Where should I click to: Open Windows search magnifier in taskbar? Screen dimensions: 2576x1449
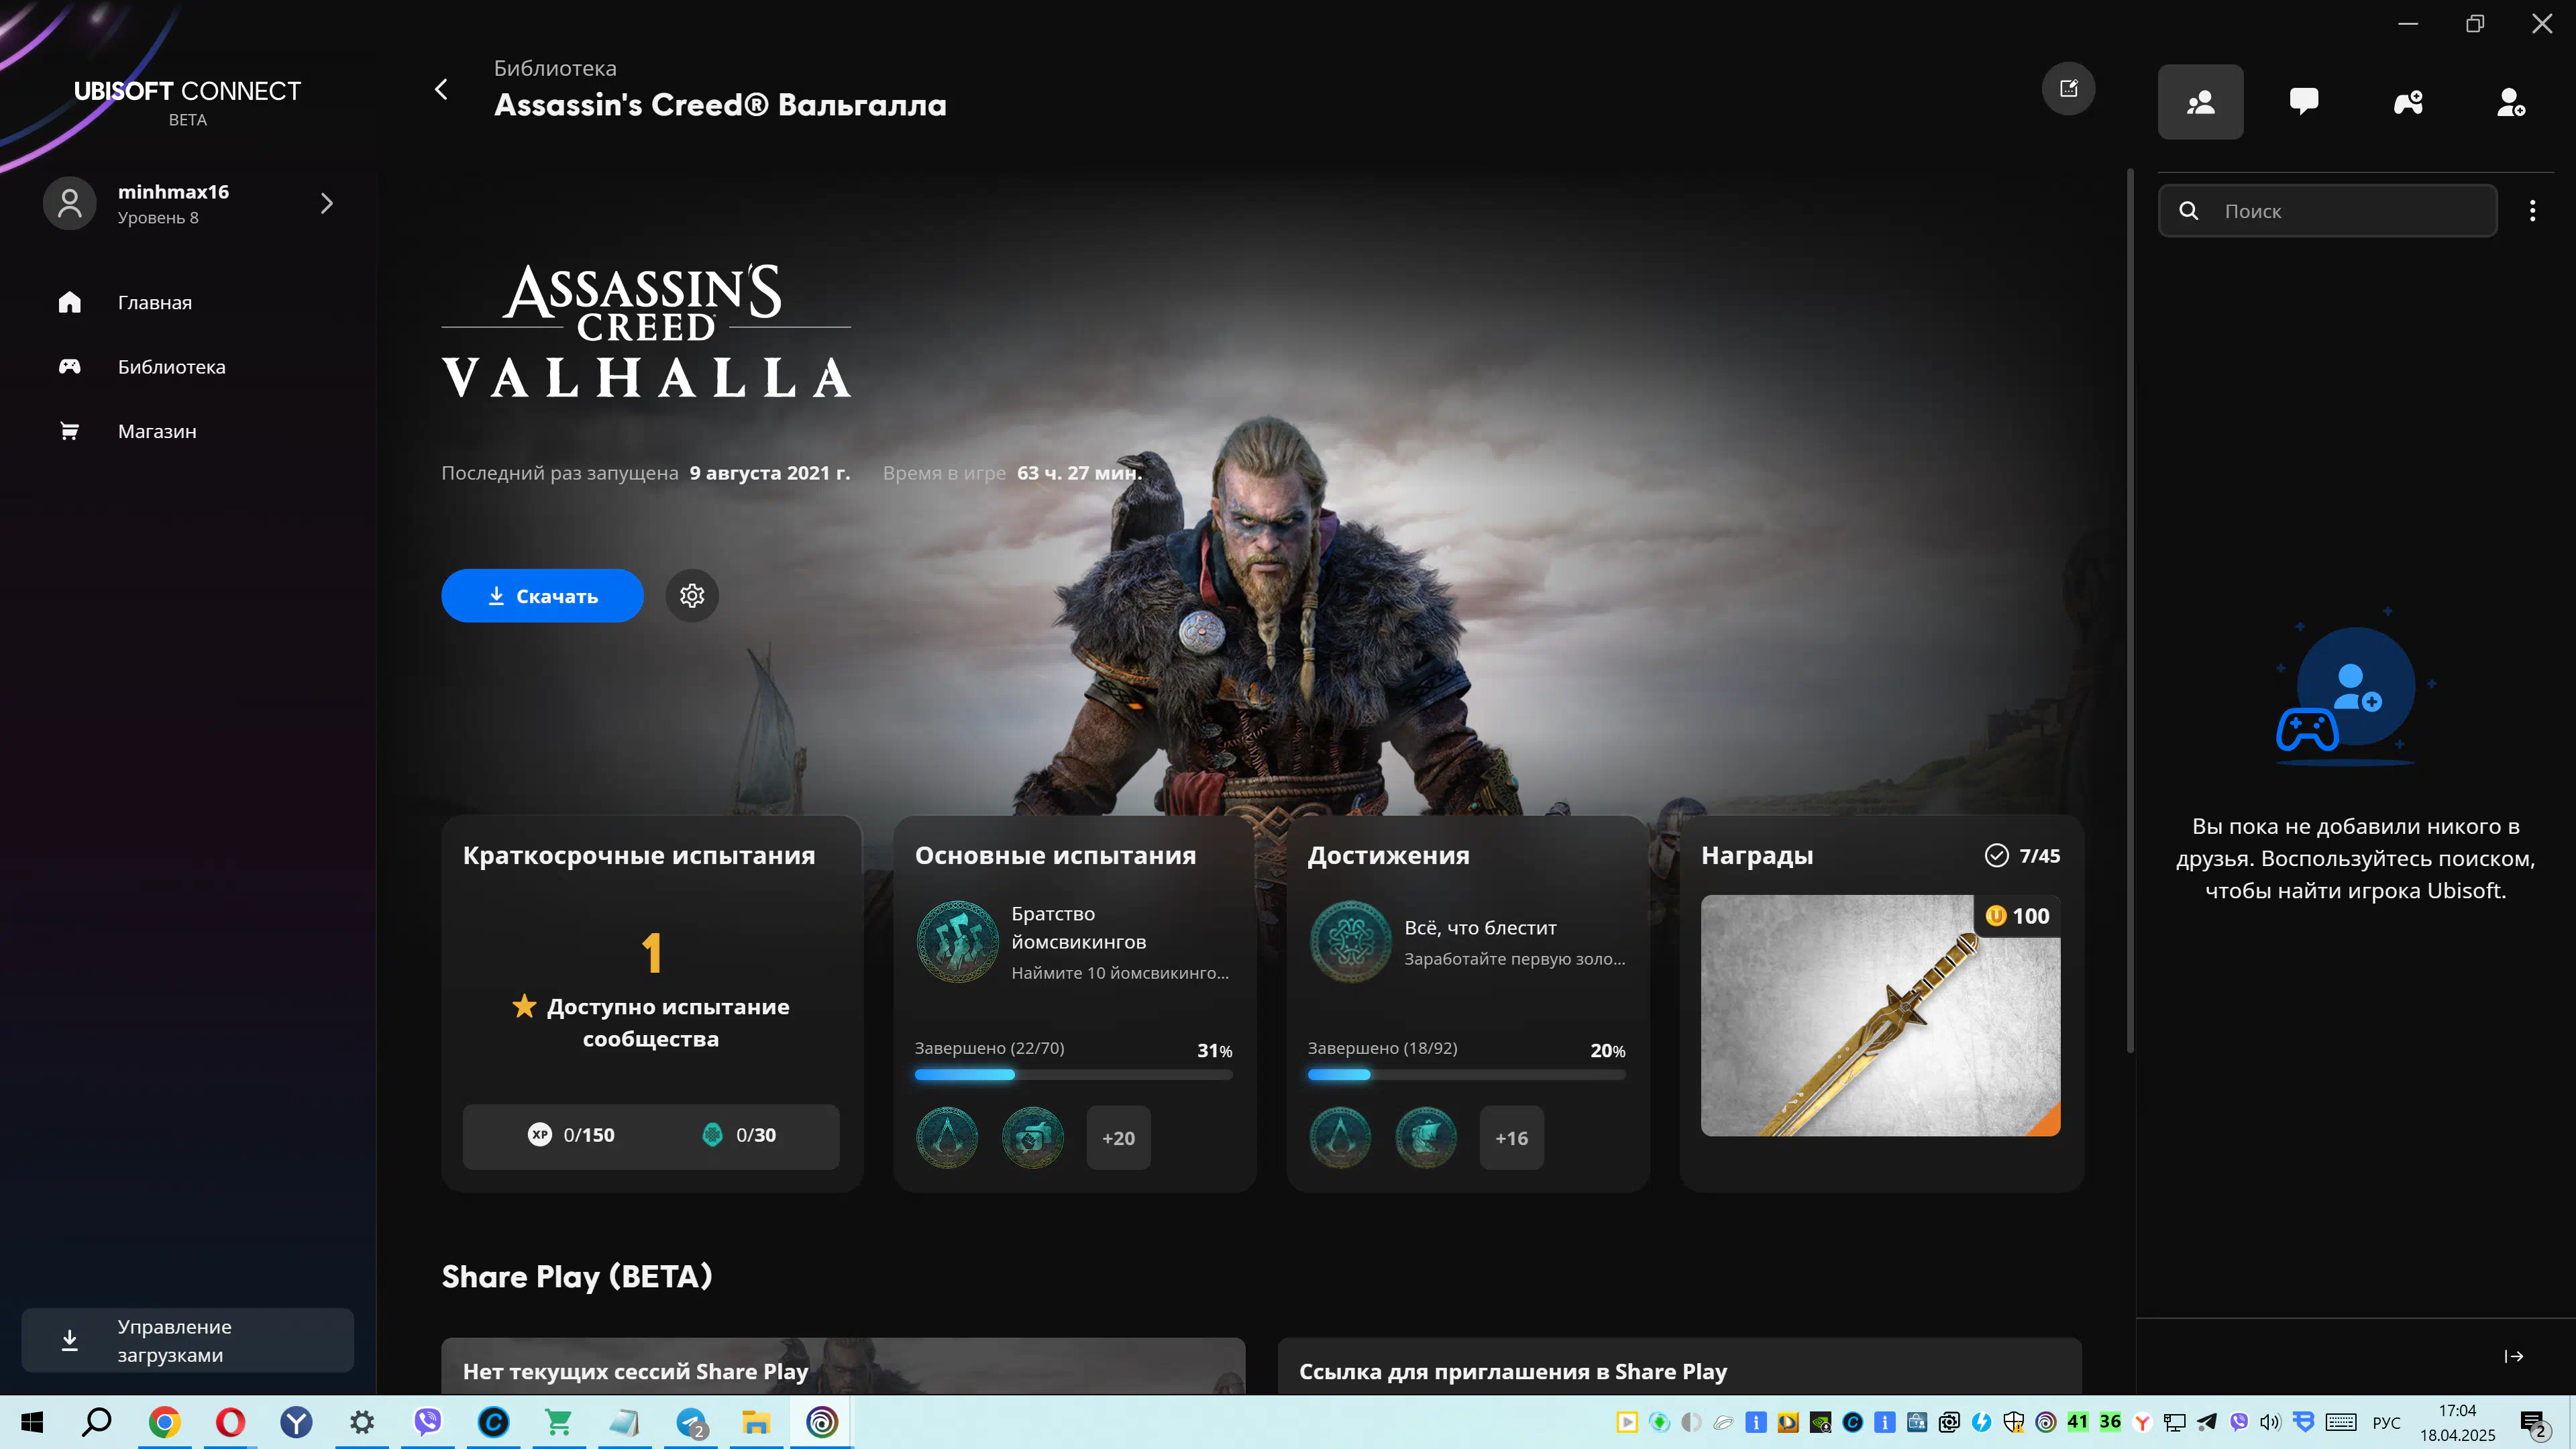click(x=97, y=1422)
